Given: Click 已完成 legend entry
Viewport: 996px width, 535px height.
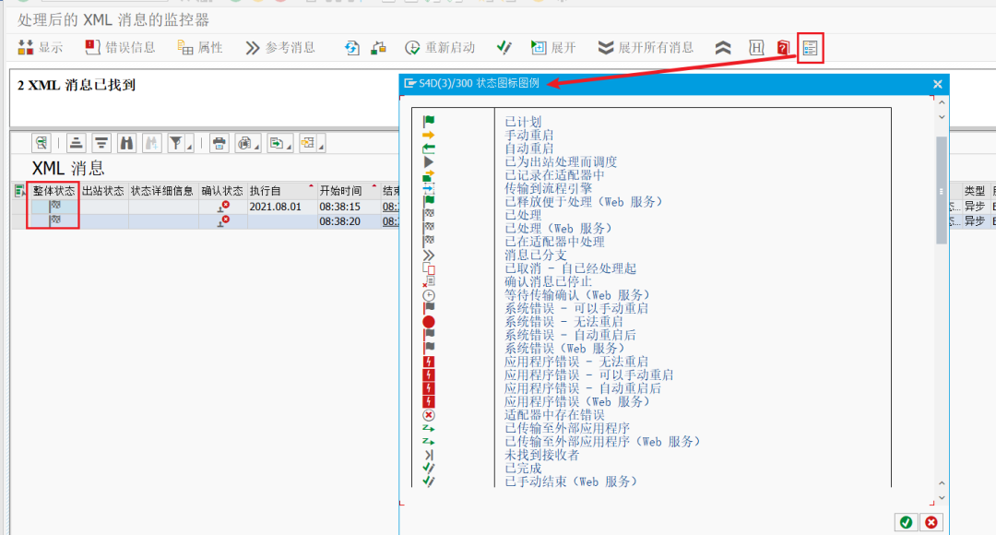Looking at the screenshot, I should (x=523, y=469).
